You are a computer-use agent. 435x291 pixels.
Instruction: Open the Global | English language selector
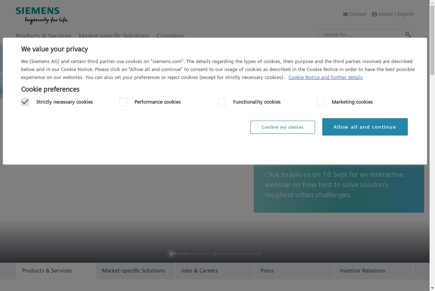[x=396, y=14]
